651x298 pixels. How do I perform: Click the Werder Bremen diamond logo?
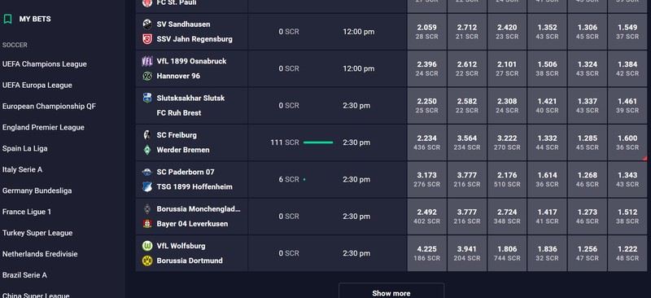click(147, 150)
